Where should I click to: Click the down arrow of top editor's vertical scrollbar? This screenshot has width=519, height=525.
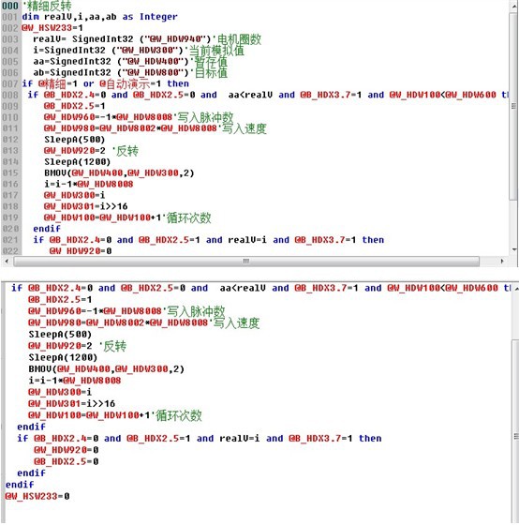(513, 249)
